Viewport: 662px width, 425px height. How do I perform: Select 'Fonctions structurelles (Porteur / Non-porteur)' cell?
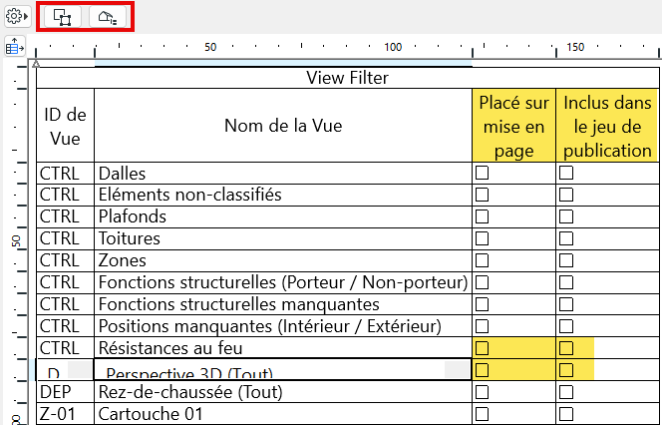(283, 282)
